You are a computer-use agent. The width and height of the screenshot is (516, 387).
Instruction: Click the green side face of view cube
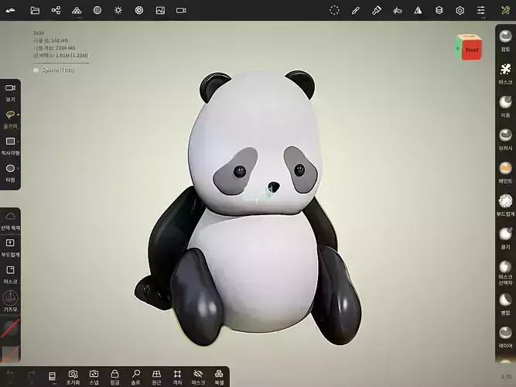[x=458, y=49]
